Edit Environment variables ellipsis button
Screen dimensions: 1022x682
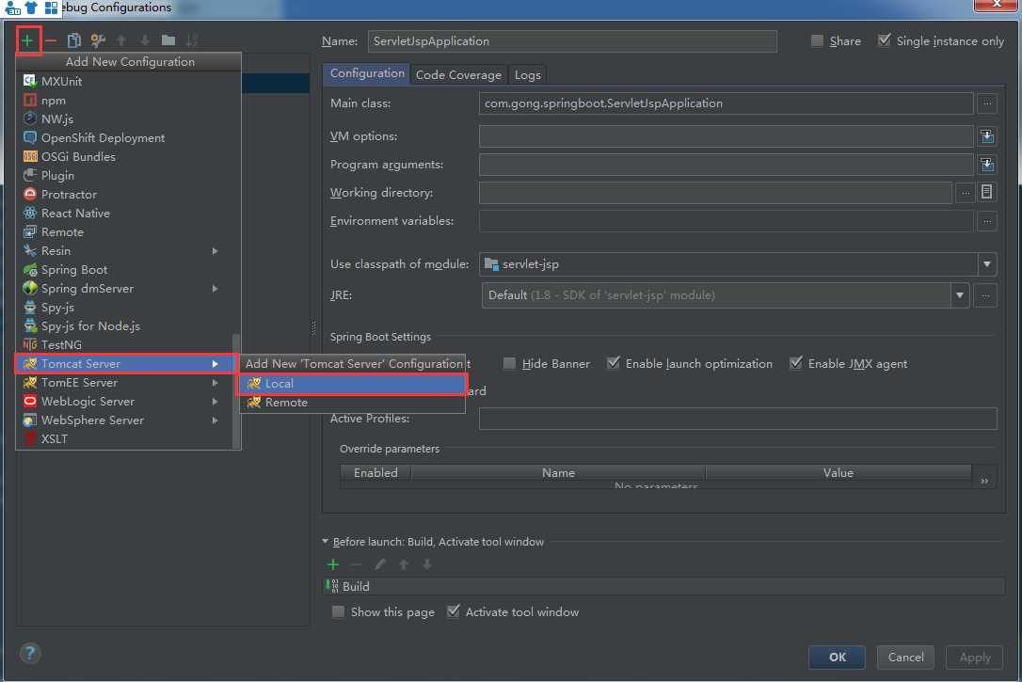click(987, 221)
